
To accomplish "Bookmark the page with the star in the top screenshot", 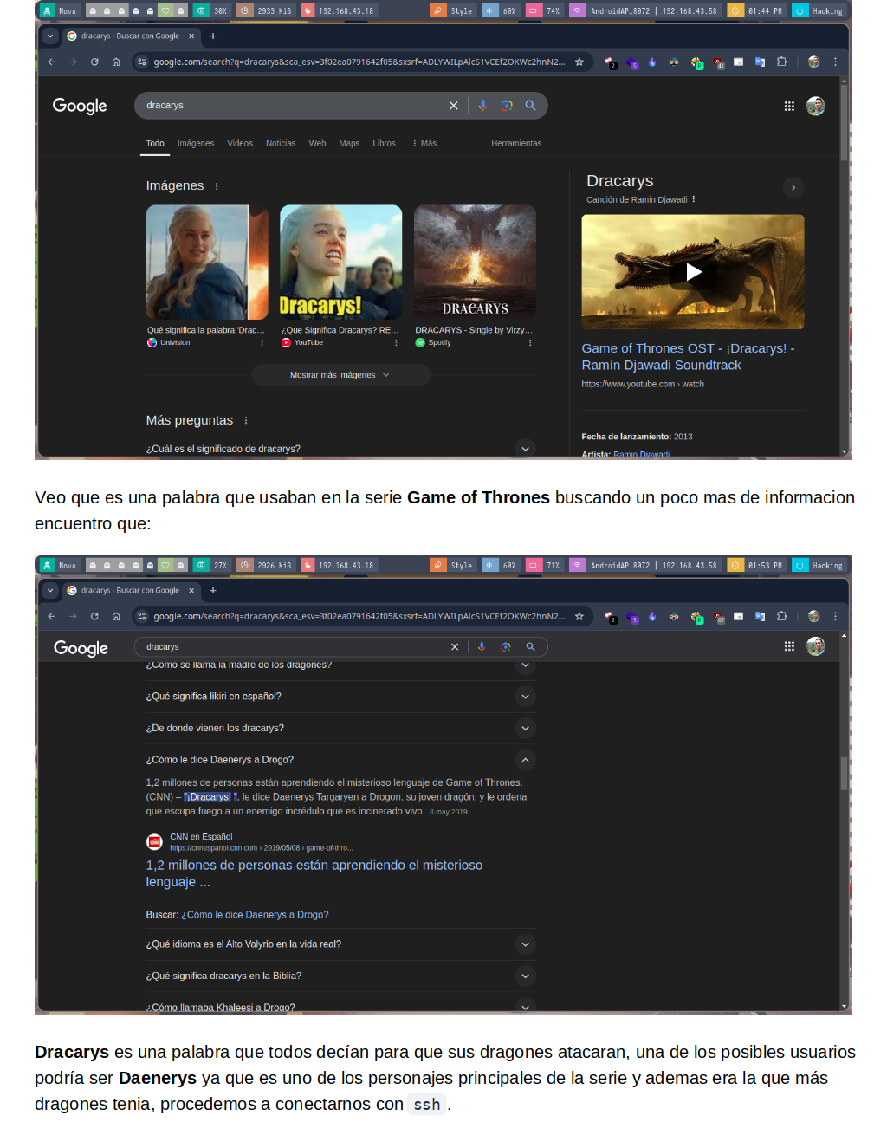I will (579, 62).
